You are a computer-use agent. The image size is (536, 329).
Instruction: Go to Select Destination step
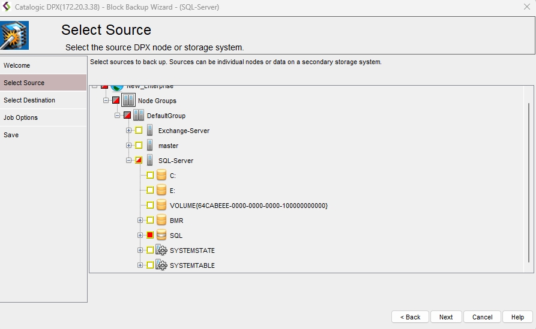pyautogui.click(x=29, y=100)
